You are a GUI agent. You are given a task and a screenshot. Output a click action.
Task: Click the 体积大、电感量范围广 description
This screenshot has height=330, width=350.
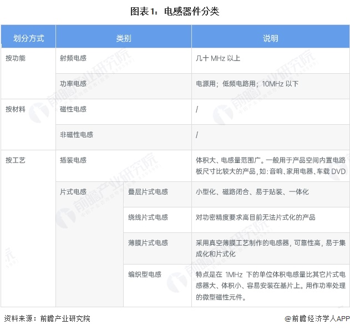tap(271, 166)
